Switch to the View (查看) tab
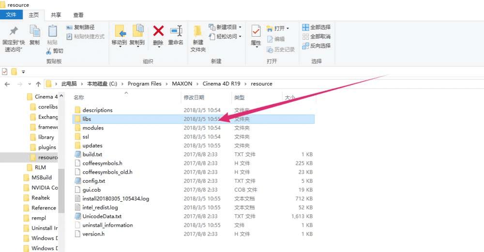This screenshot has width=484, height=252. [x=78, y=15]
